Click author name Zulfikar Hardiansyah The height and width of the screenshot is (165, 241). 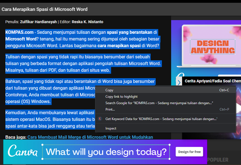[x=38, y=22]
